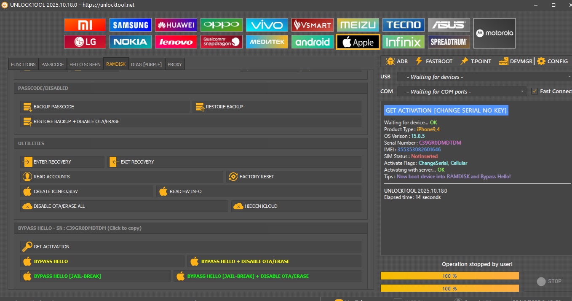Toggle the Fast Connect checkbox

[535, 91]
